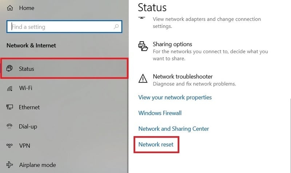Click the Airplane mode plane icon
291x173 pixels.
[10, 165]
